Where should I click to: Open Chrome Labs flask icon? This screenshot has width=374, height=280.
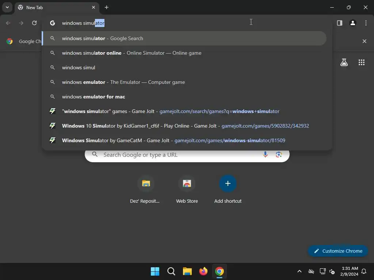(344, 62)
